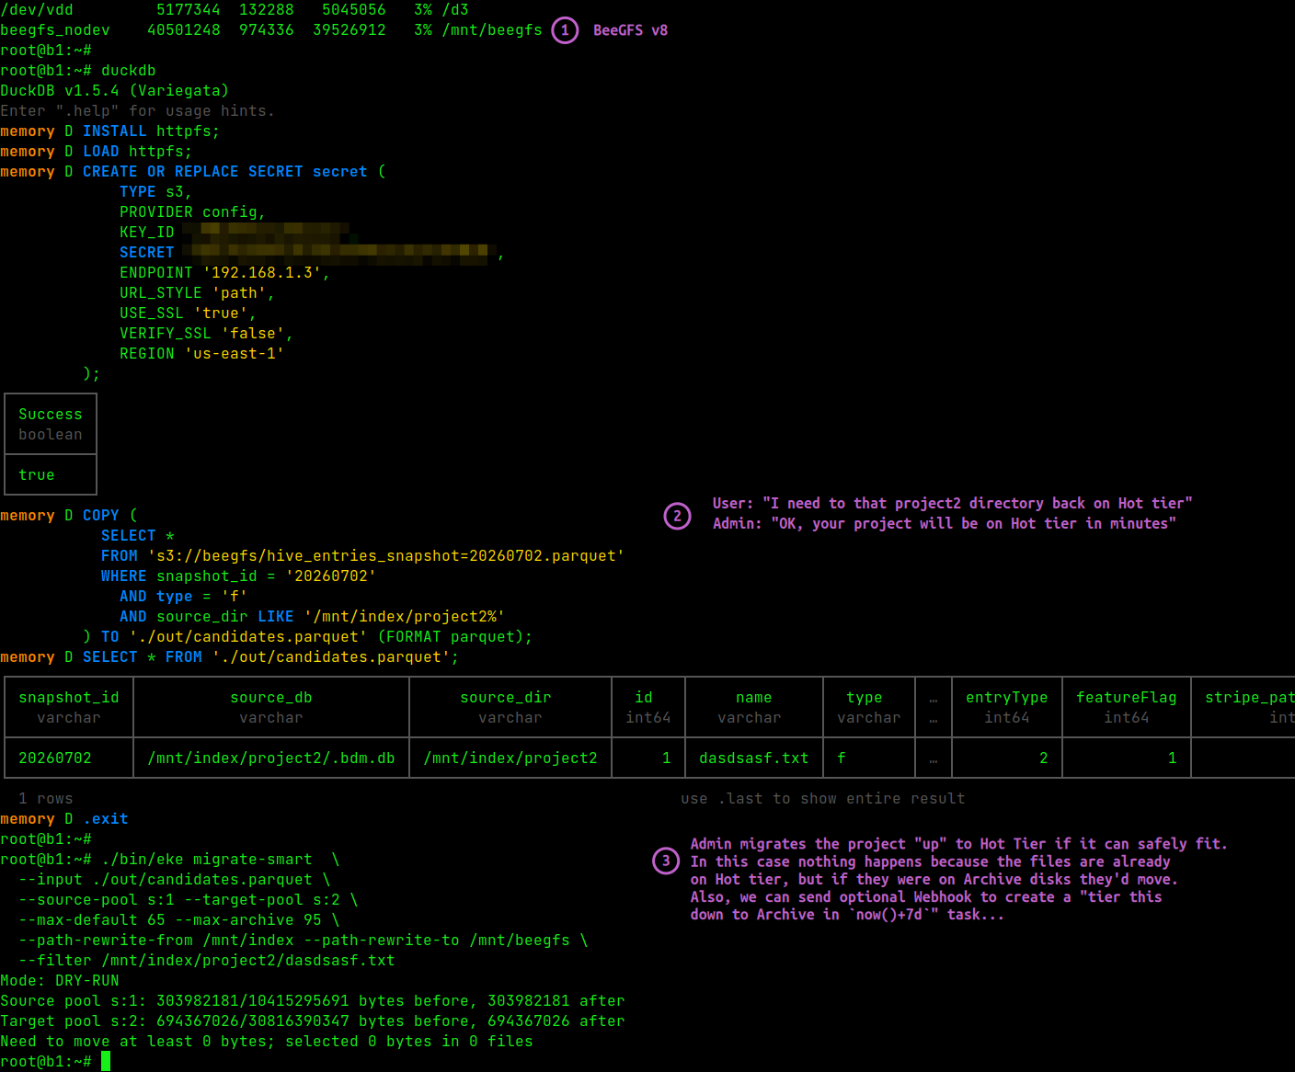Image resolution: width=1295 pixels, height=1072 pixels.
Task: Click the "featureFlag" column header
Action: [1127, 698]
